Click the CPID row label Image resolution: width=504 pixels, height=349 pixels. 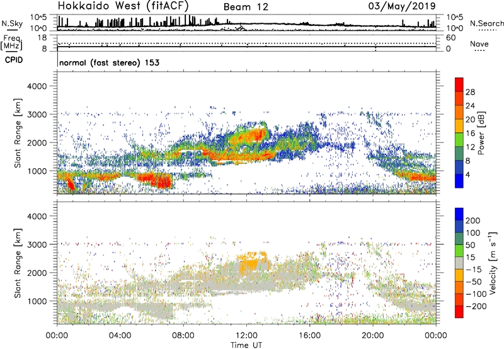tap(14, 60)
